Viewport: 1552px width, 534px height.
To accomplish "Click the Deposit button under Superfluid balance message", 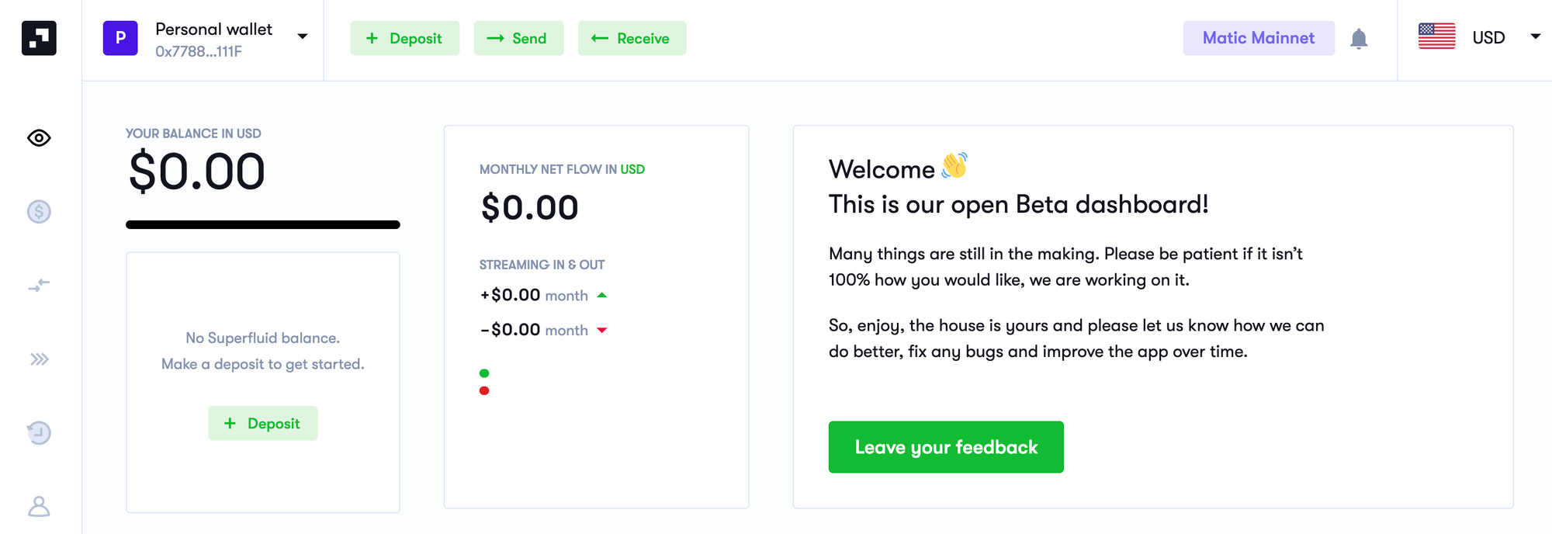I will point(262,423).
